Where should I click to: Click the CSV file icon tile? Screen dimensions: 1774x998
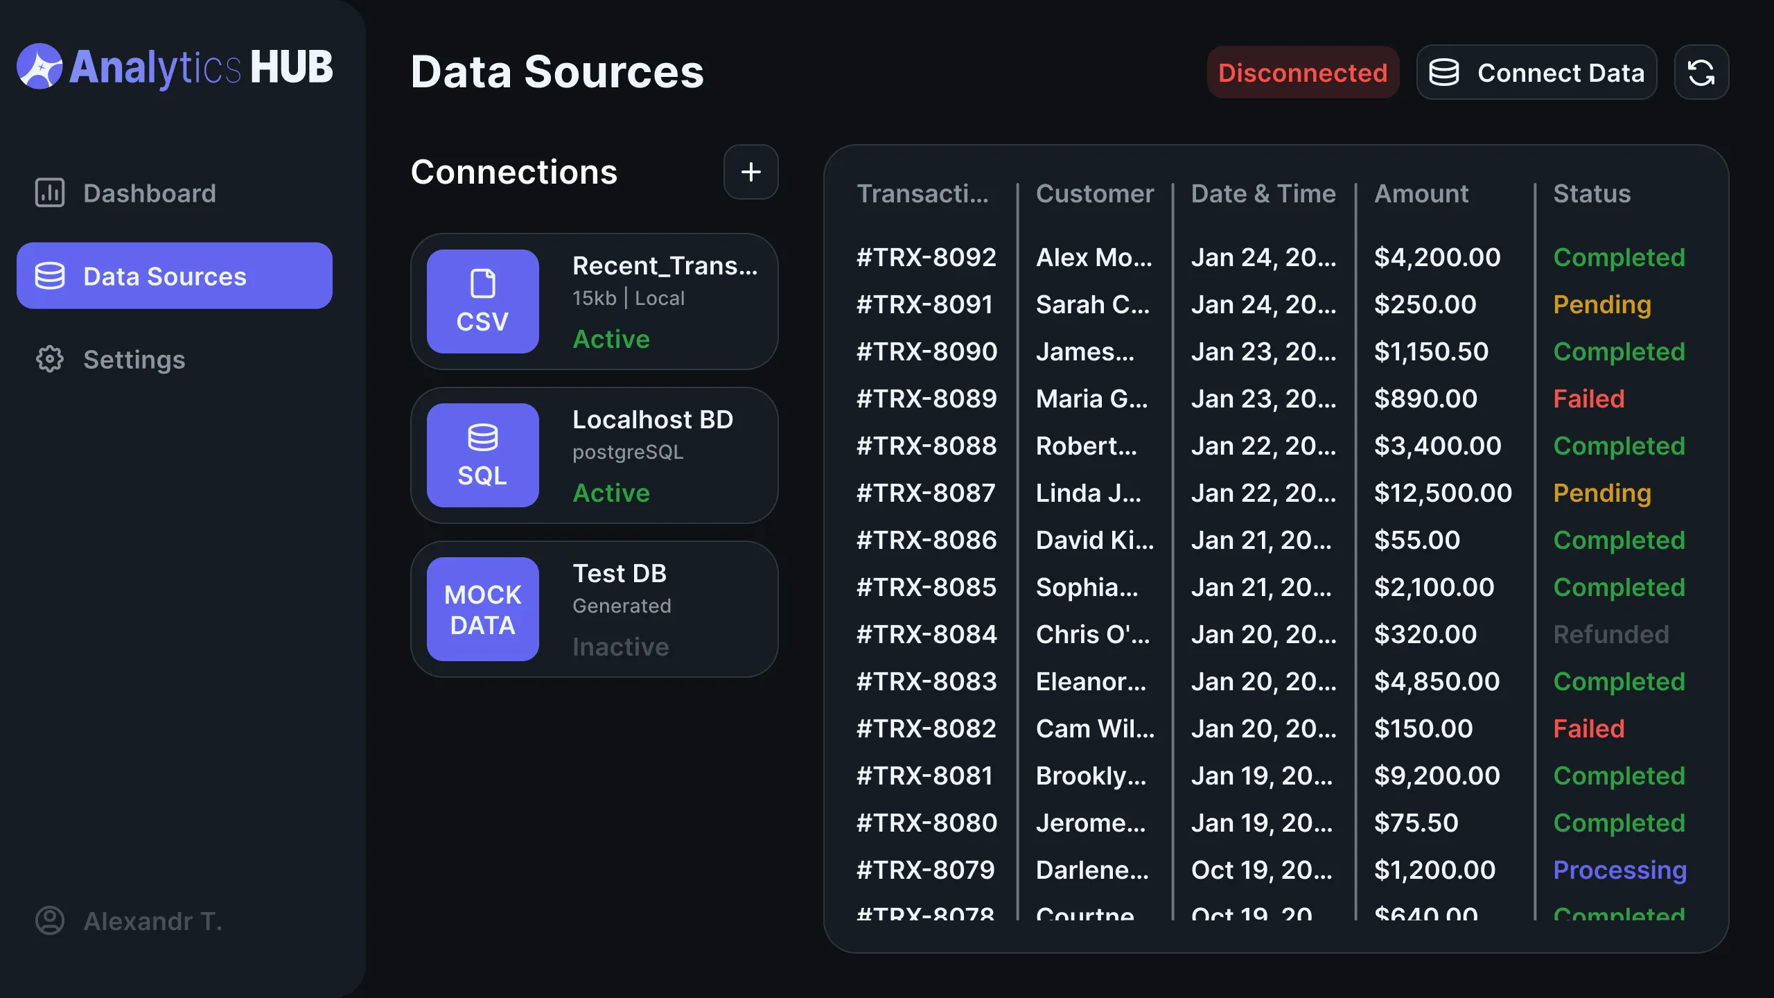(482, 301)
